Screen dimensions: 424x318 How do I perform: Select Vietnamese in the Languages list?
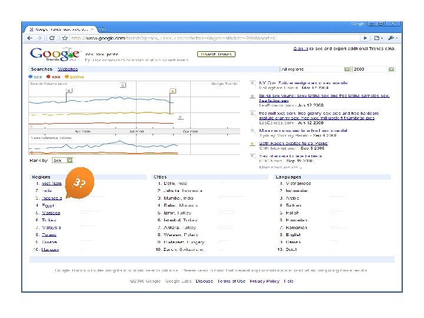(298, 183)
